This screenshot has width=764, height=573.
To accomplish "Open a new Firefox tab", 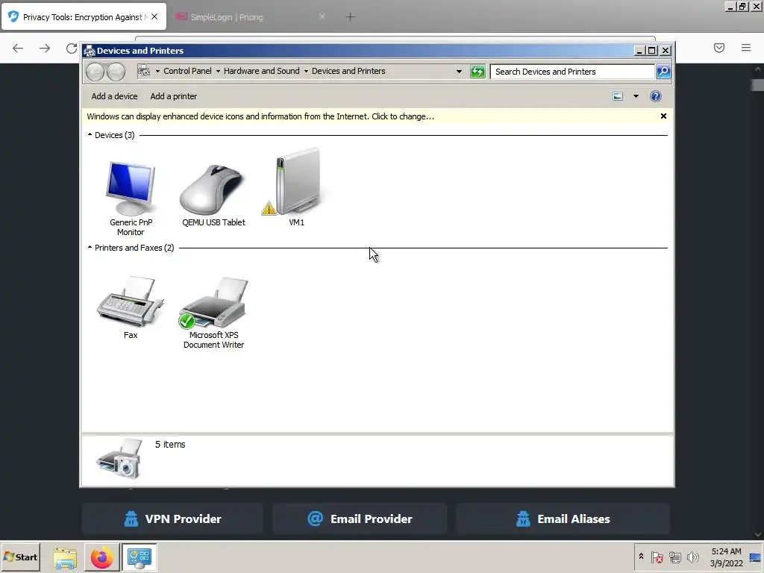I will 350,17.
